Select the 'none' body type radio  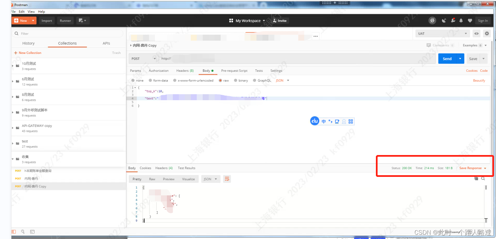(133, 80)
